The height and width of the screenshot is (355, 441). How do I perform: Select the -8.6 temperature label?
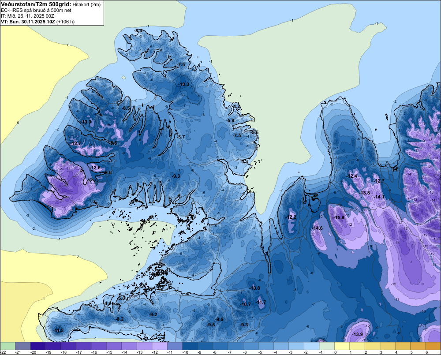[113, 143]
